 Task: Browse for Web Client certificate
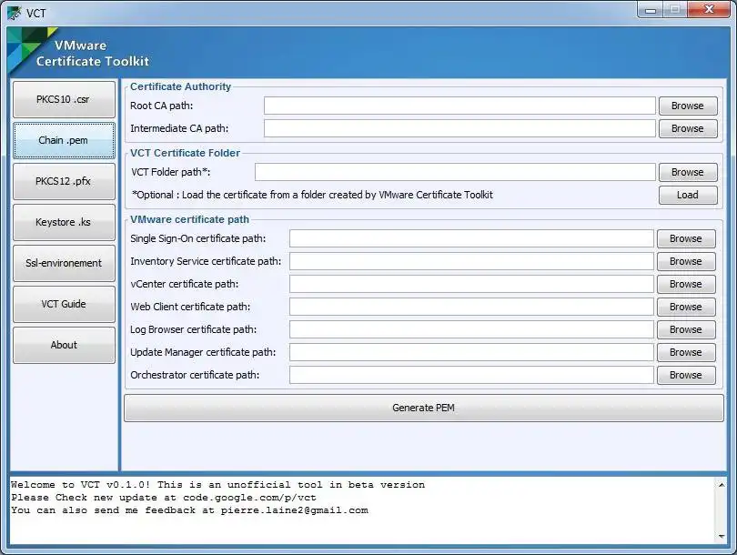686,307
